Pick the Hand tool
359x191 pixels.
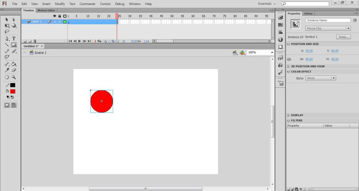[x=7, y=77]
